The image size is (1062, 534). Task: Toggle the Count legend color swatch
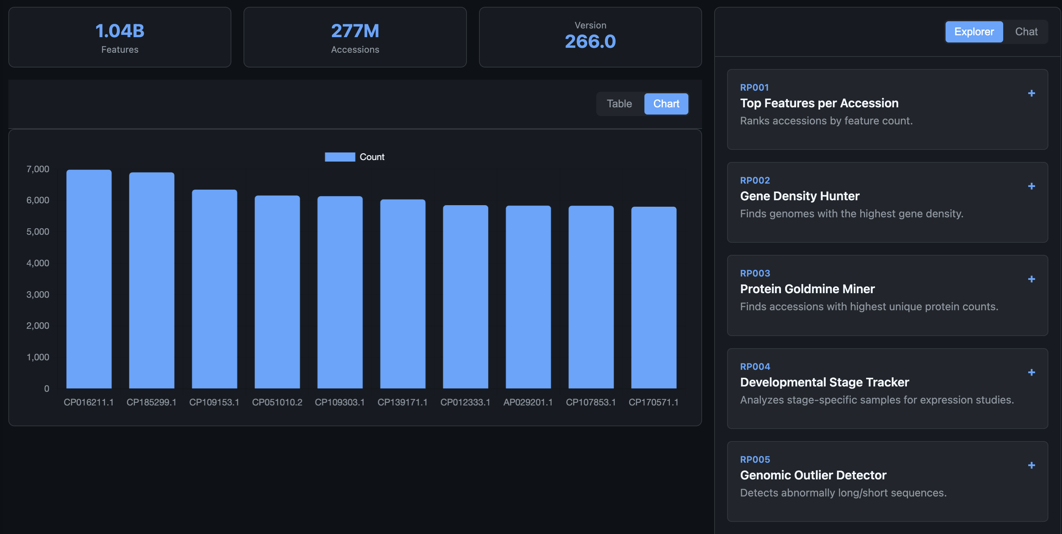click(x=340, y=157)
